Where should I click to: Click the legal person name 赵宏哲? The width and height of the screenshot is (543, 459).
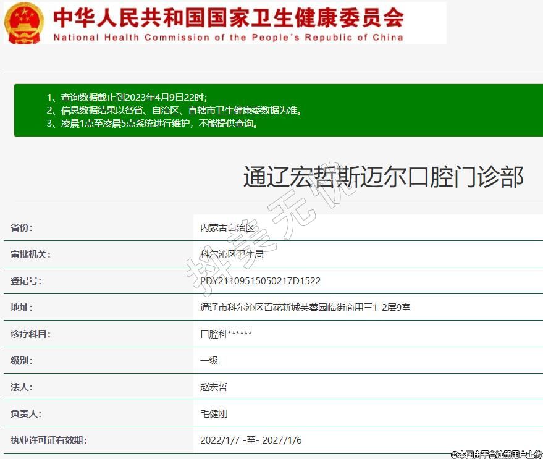(x=214, y=387)
